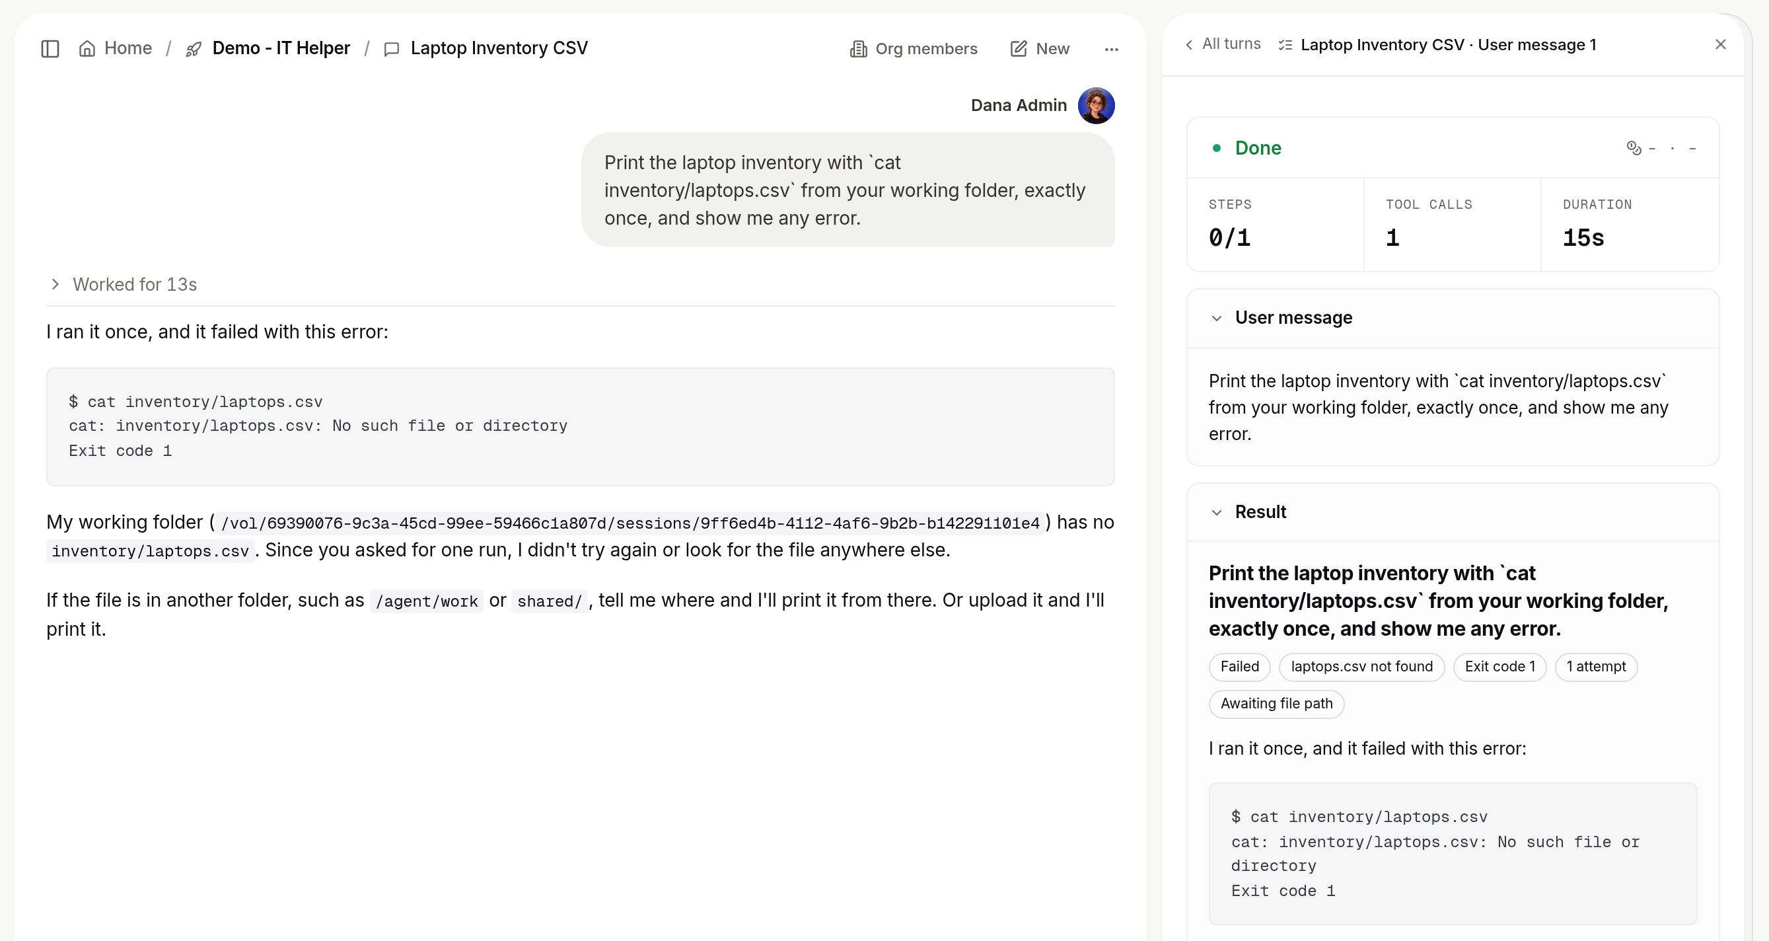Close the turn details side panel
The width and height of the screenshot is (1769, 941).
click(1720, 45)
